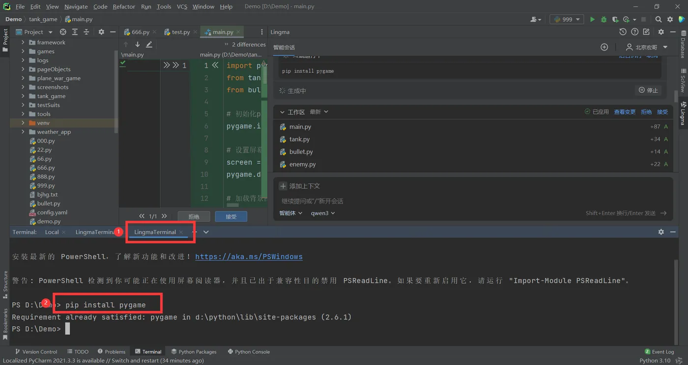Open terminal panel settings gear
Screen dimensions: 688x365
661,232
